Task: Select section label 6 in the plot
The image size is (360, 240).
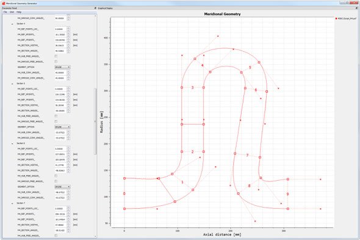Action: click(x=256, y=90)
